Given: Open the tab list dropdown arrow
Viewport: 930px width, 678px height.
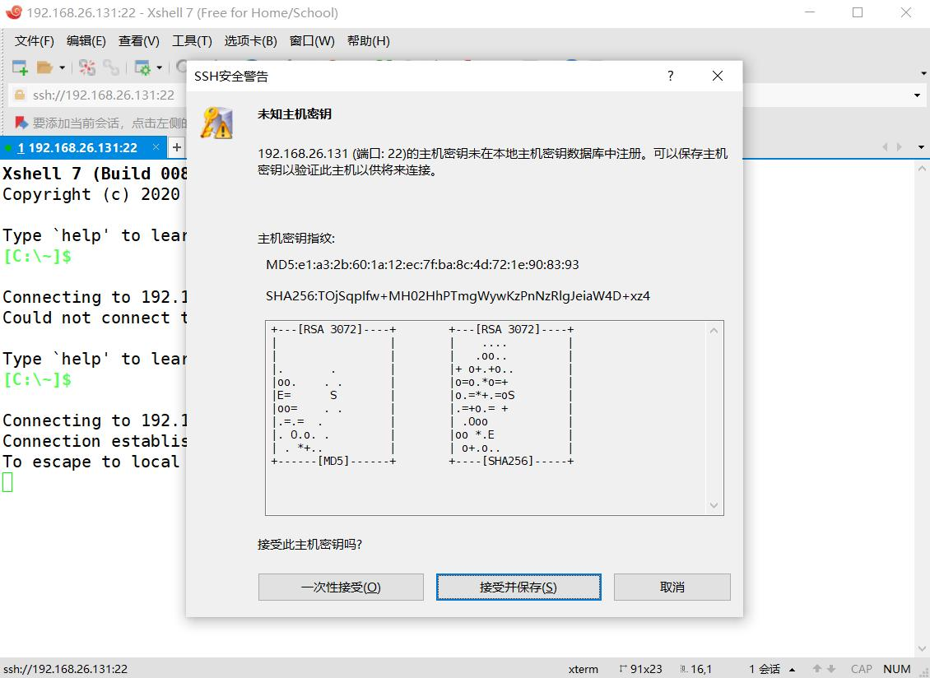Looking at the screenshot, I should 921,147.
